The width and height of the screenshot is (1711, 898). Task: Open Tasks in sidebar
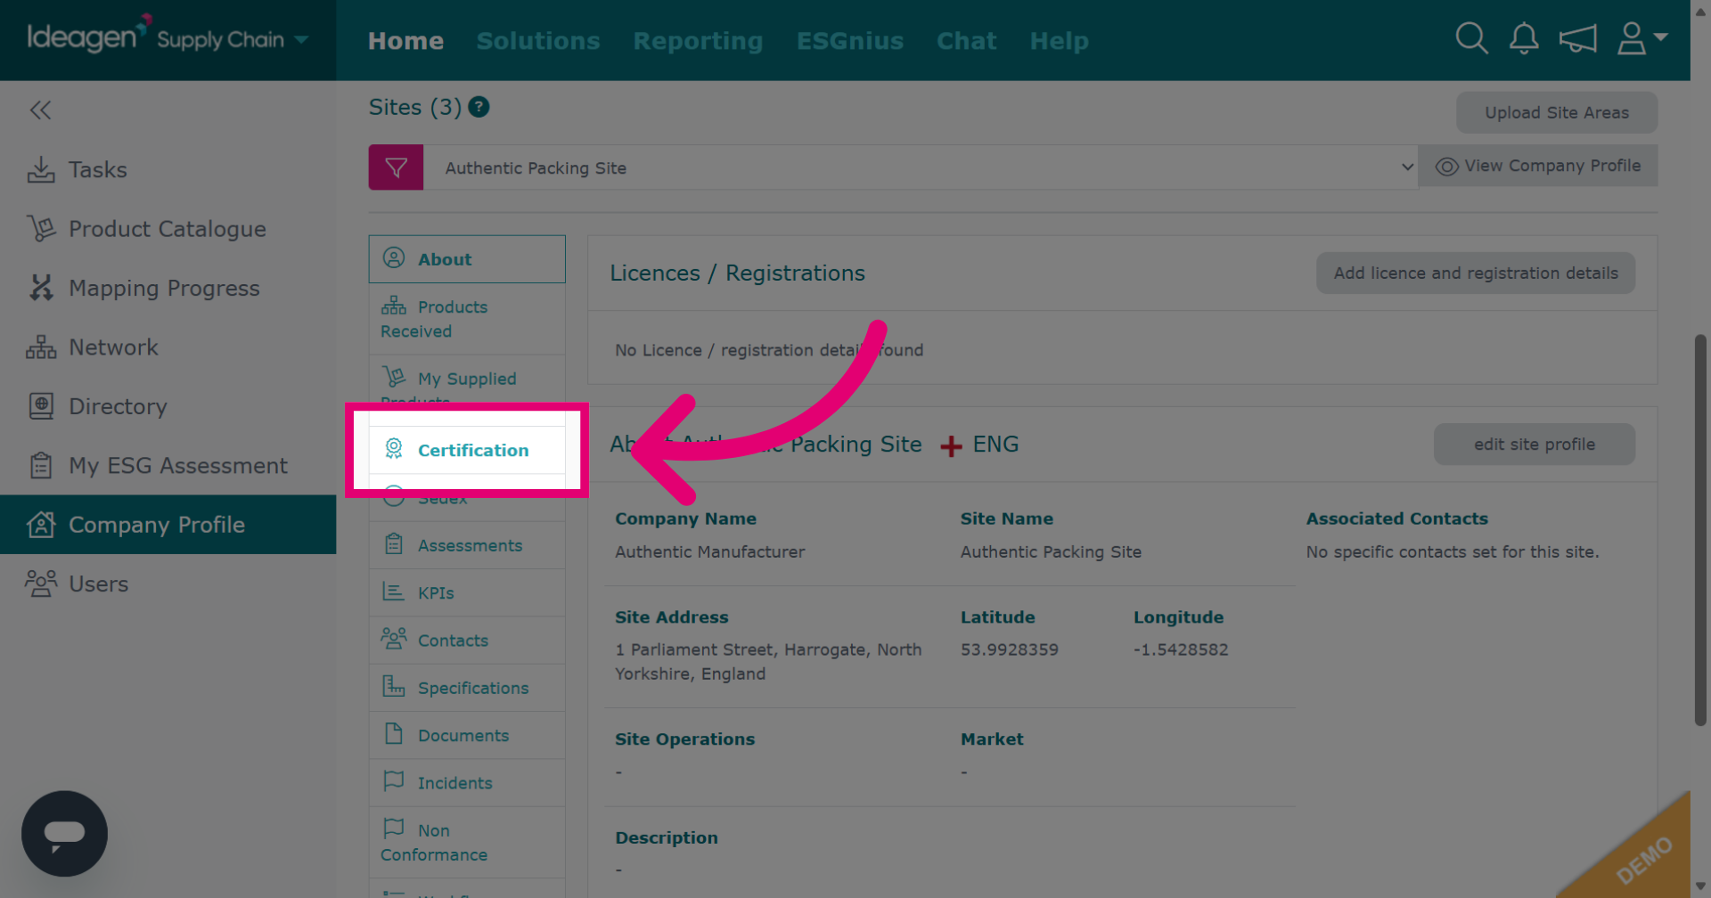click(168, 169)
